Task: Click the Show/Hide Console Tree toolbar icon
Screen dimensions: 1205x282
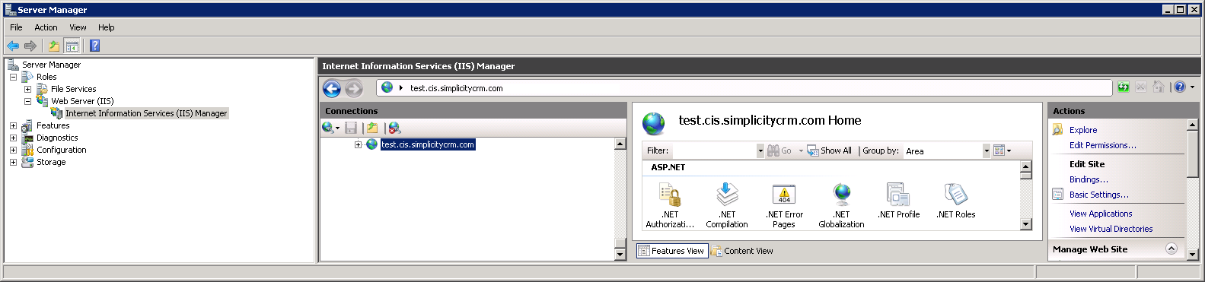Action: 72,46
